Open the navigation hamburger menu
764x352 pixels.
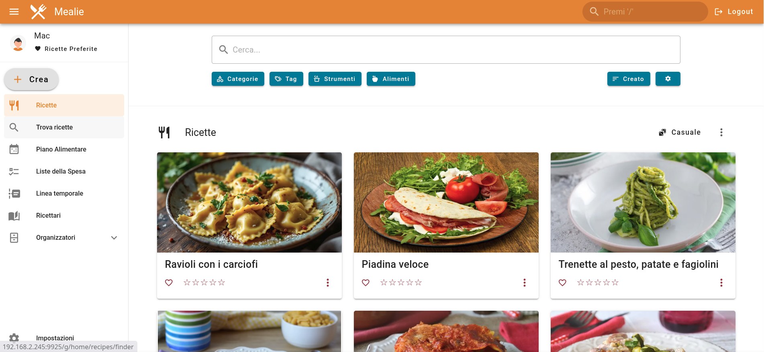14,12
